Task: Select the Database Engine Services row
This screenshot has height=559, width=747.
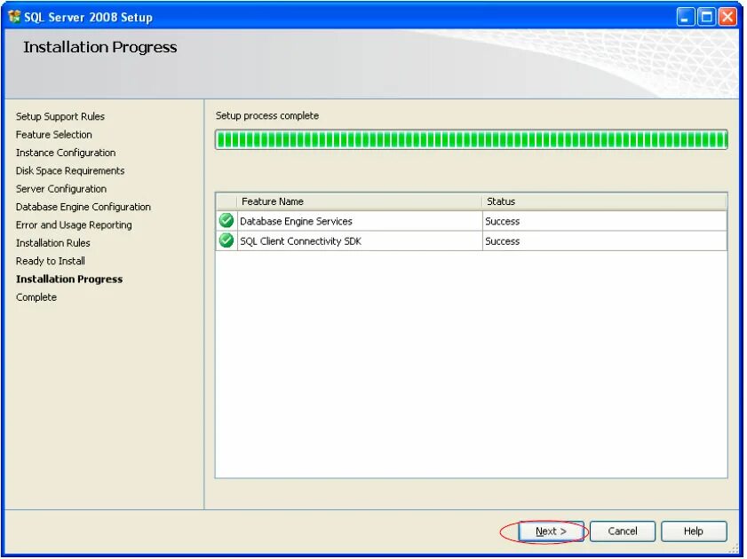Action: click(471, 221)
